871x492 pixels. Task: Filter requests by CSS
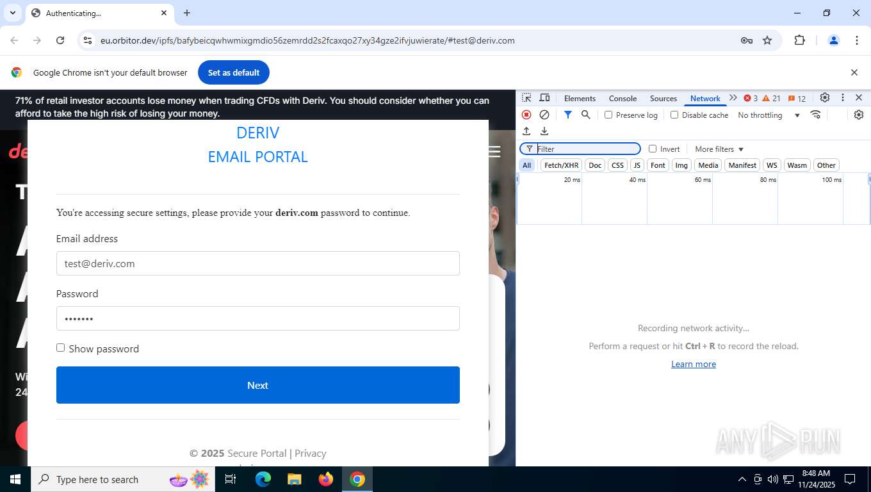tap(617, 165)
